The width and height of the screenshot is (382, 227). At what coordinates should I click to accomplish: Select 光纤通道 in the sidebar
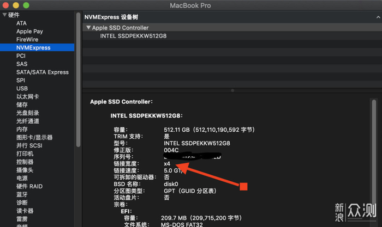[27, 121]
